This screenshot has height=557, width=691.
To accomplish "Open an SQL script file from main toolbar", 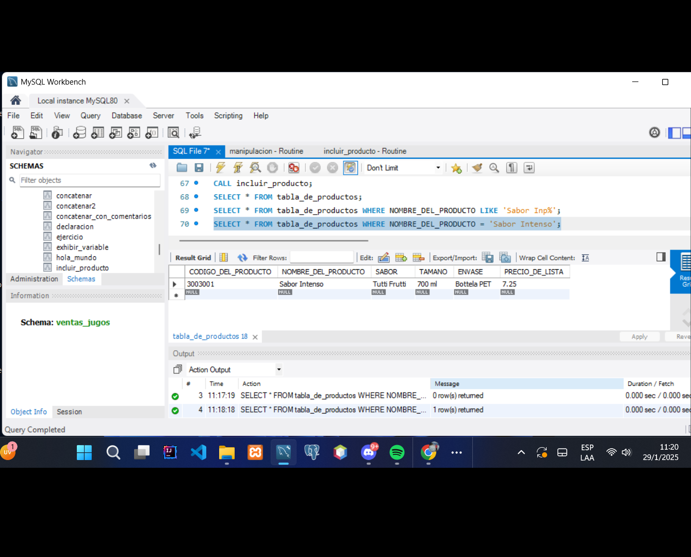I will coord(36,133).
